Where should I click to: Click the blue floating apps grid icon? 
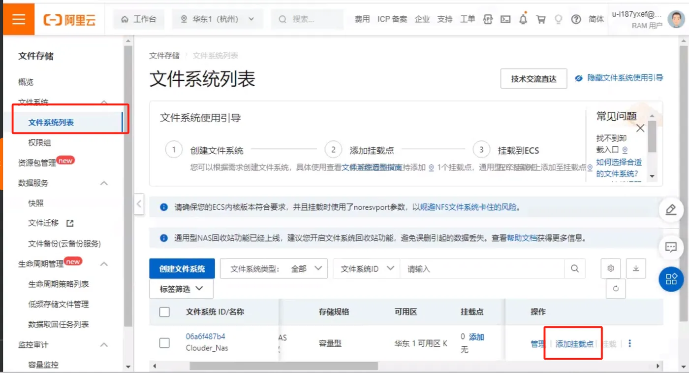pos(671,279)
